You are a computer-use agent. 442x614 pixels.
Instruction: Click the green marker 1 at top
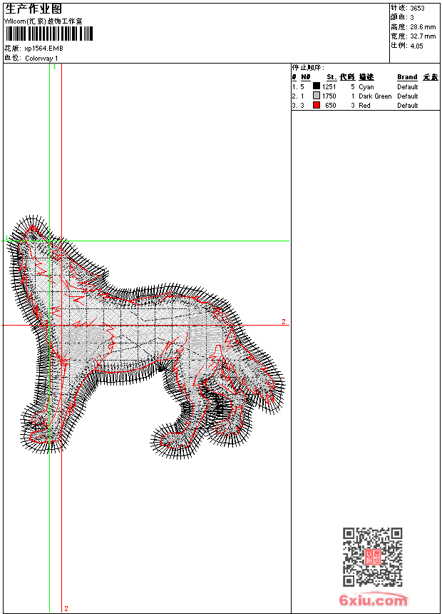(55, 66)
